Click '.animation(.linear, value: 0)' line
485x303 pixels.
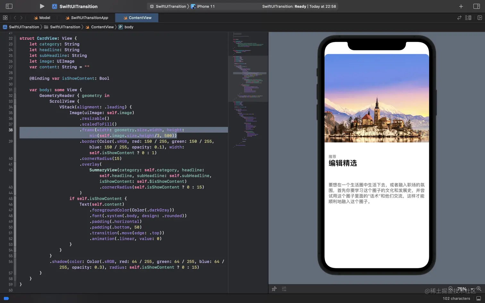click(126, 239)
